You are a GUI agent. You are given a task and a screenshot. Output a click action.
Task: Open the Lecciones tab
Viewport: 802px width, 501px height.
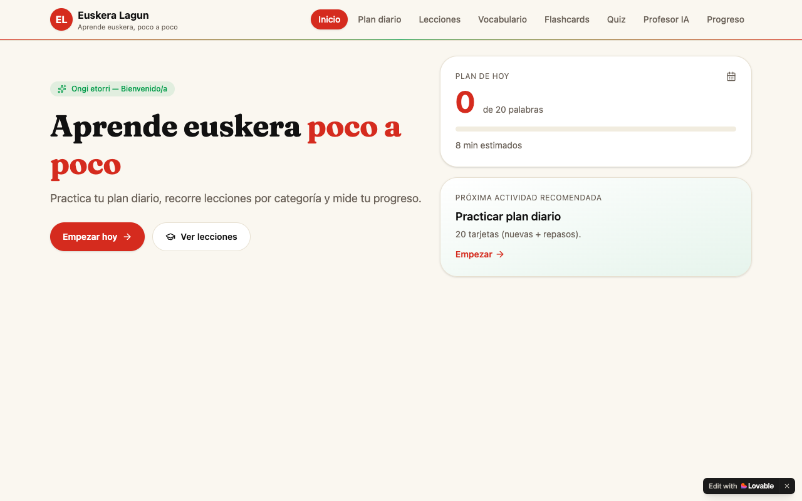pyautogui.click(x=440, y=19)
